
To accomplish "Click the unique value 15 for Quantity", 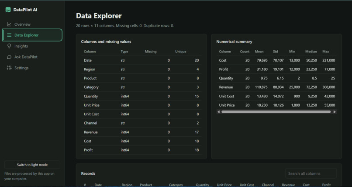I will [x=197, y=96].
